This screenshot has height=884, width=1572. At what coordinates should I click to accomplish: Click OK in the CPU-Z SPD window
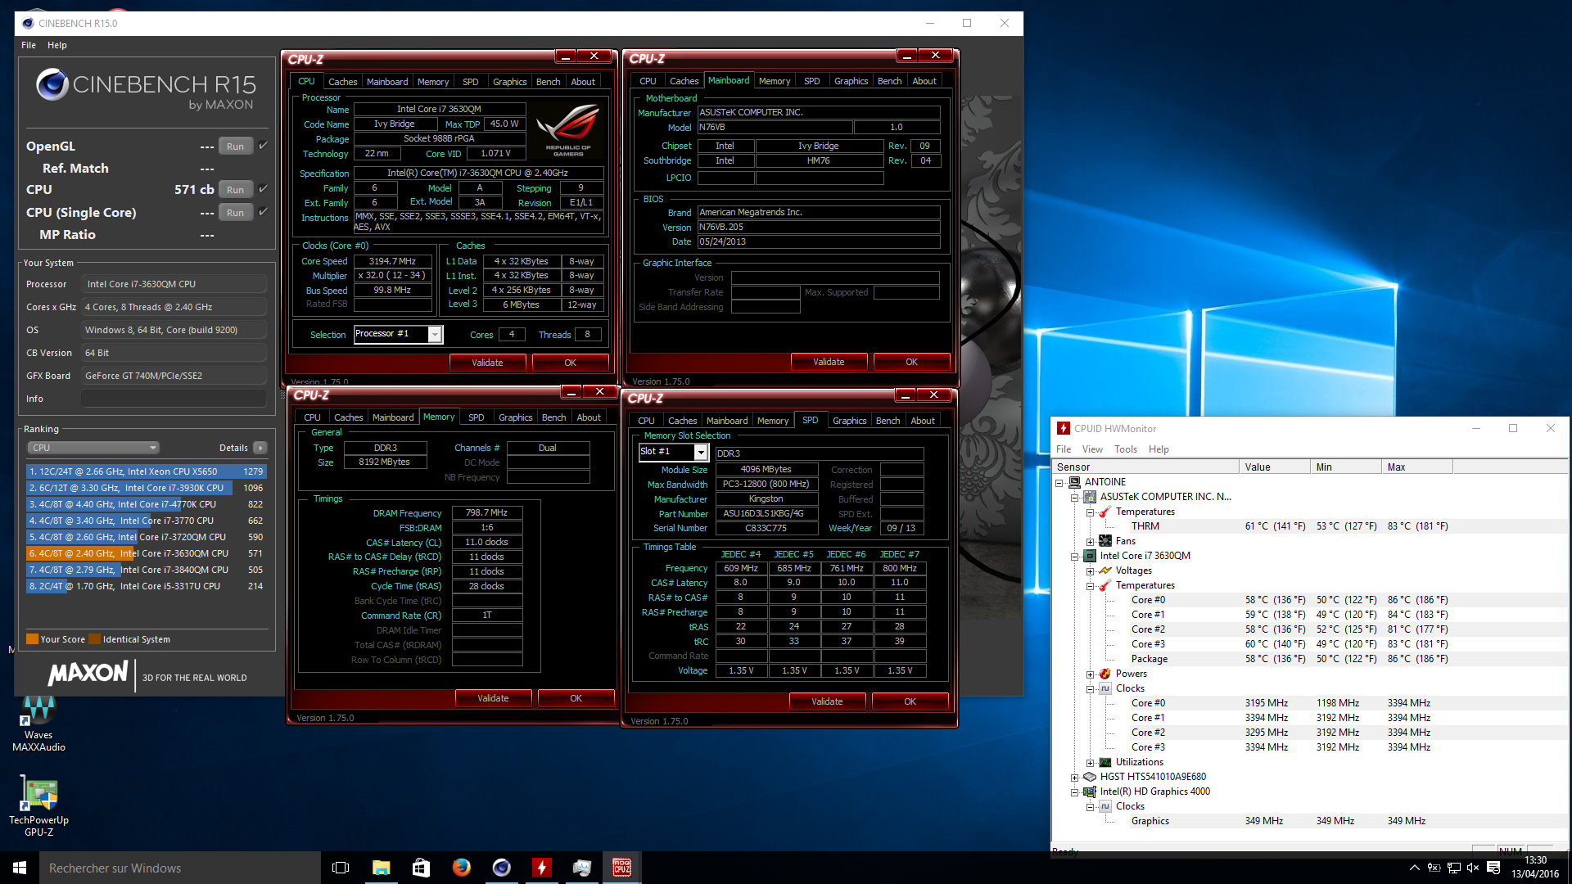pos(910,701)
